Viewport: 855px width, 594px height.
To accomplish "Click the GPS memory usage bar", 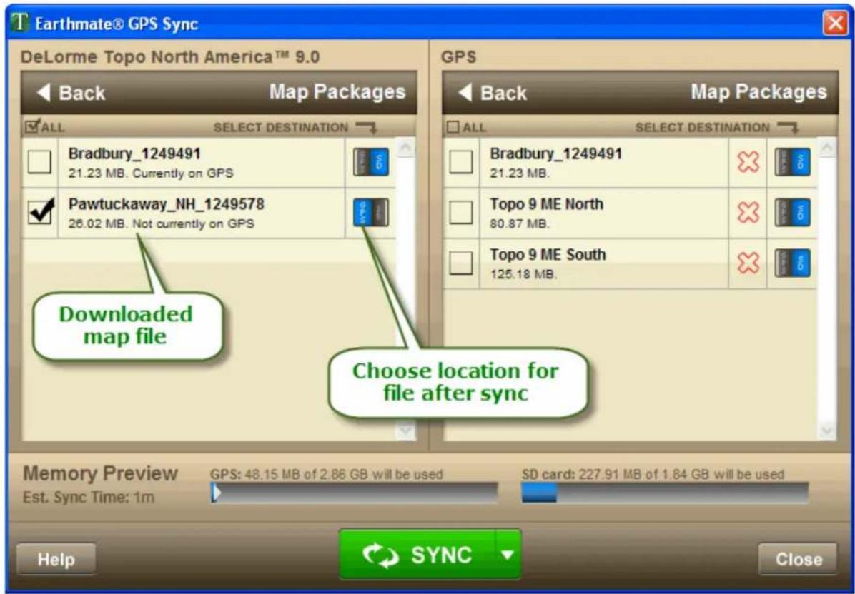I will click(x=355, y=493).
